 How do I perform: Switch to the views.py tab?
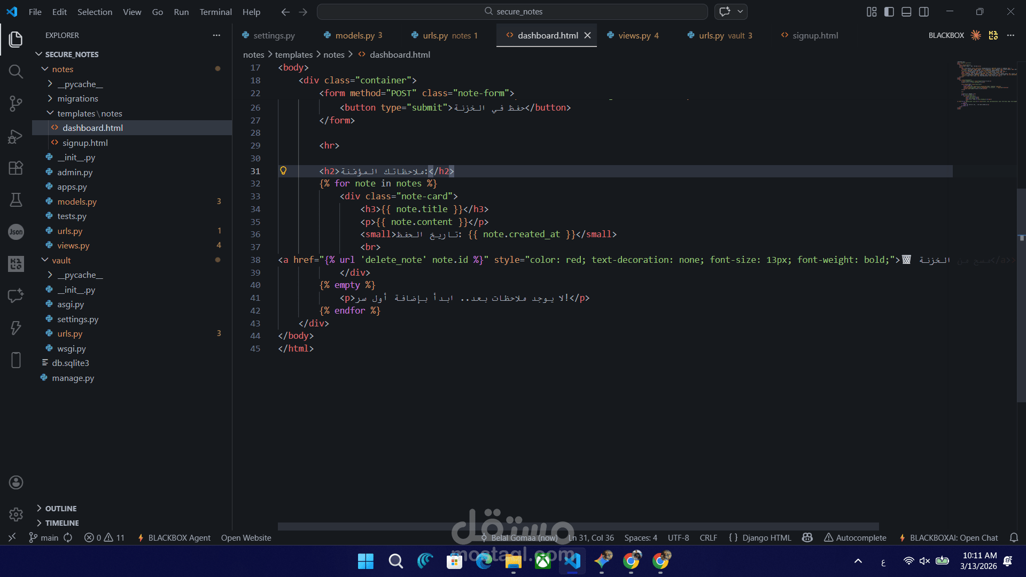coord(634,35)
